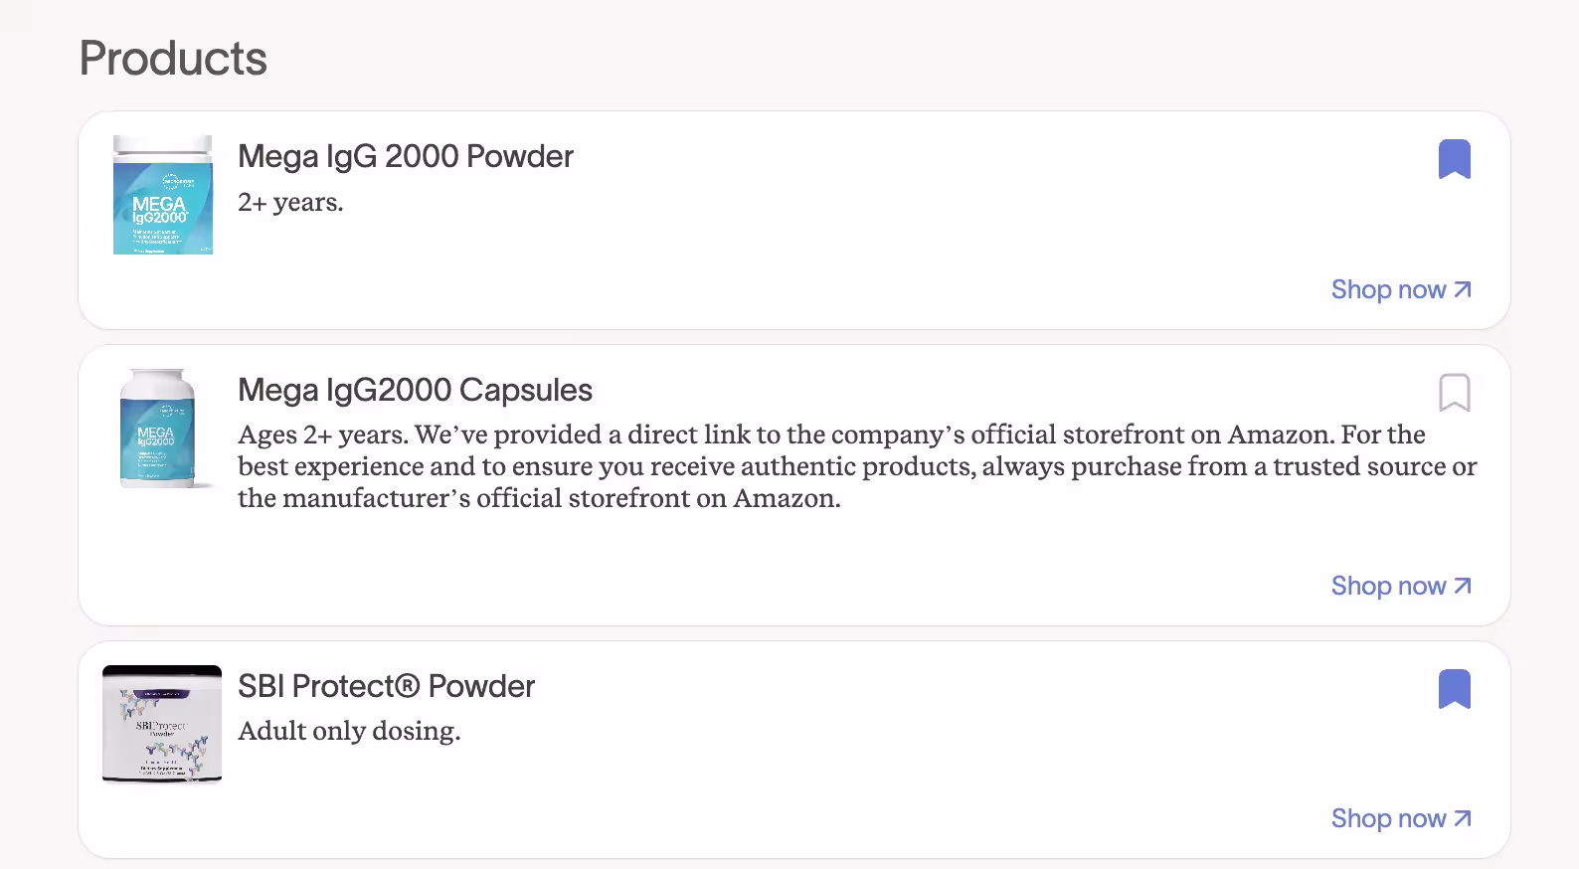Open "Shop now" for Mega IgG2000 Capsules
The image size is (1579, 869).
[1389, 586]
